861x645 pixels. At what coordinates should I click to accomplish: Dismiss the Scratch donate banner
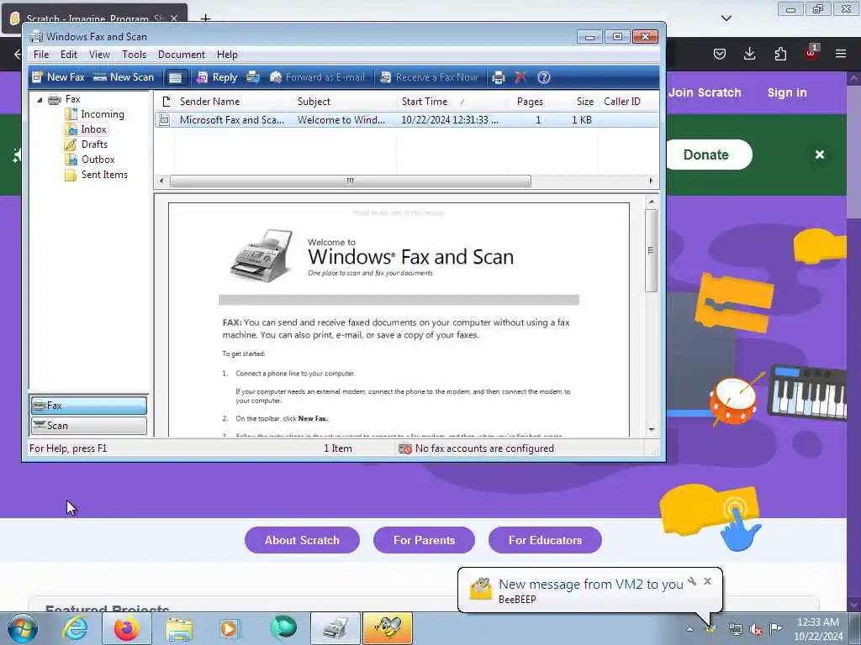pyautogui.click(x=820, y=155)
